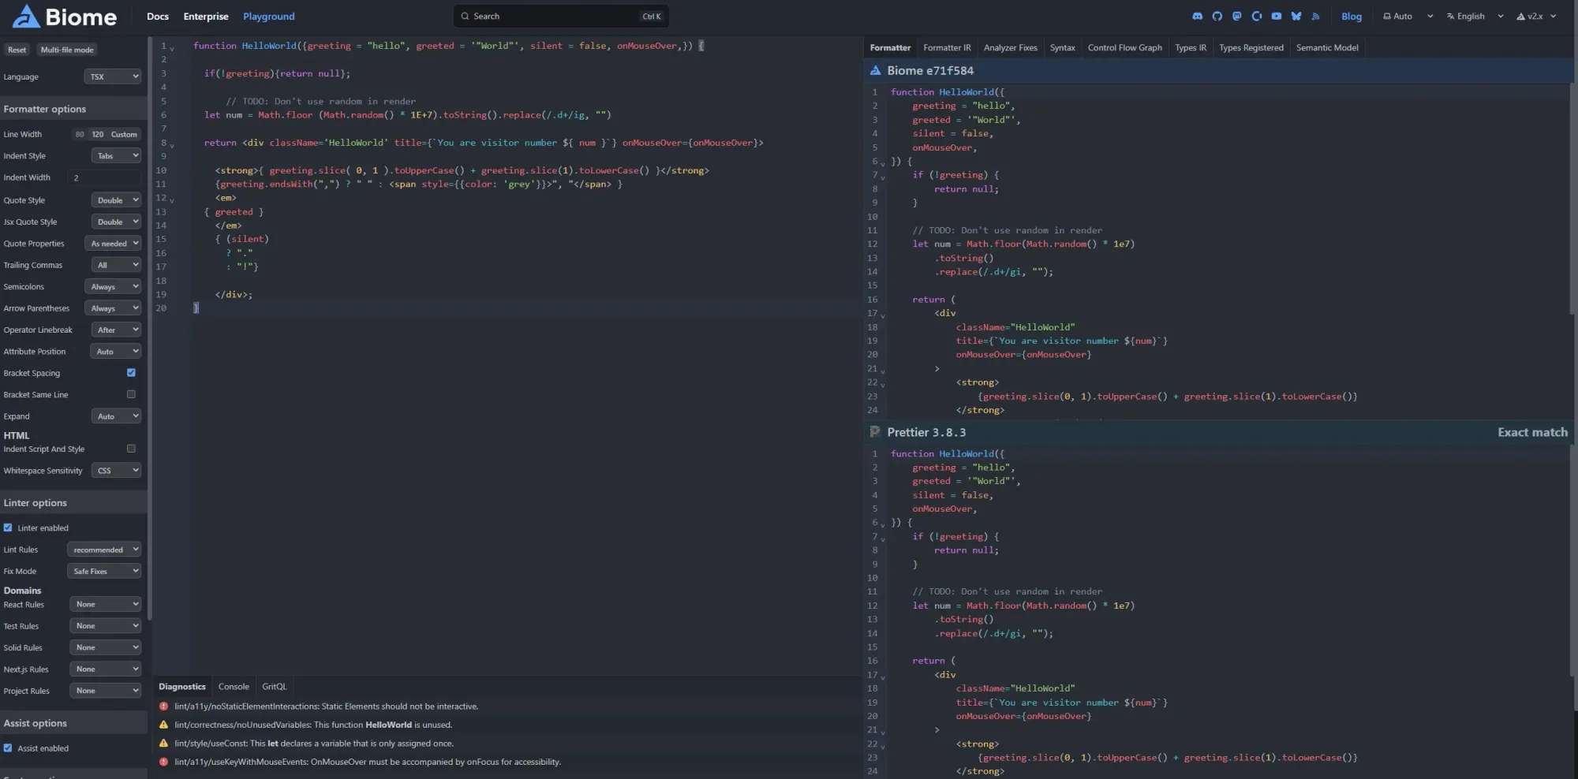Open the v2.x version selector
1578x779 pixels.
[x=1536, y=16]
